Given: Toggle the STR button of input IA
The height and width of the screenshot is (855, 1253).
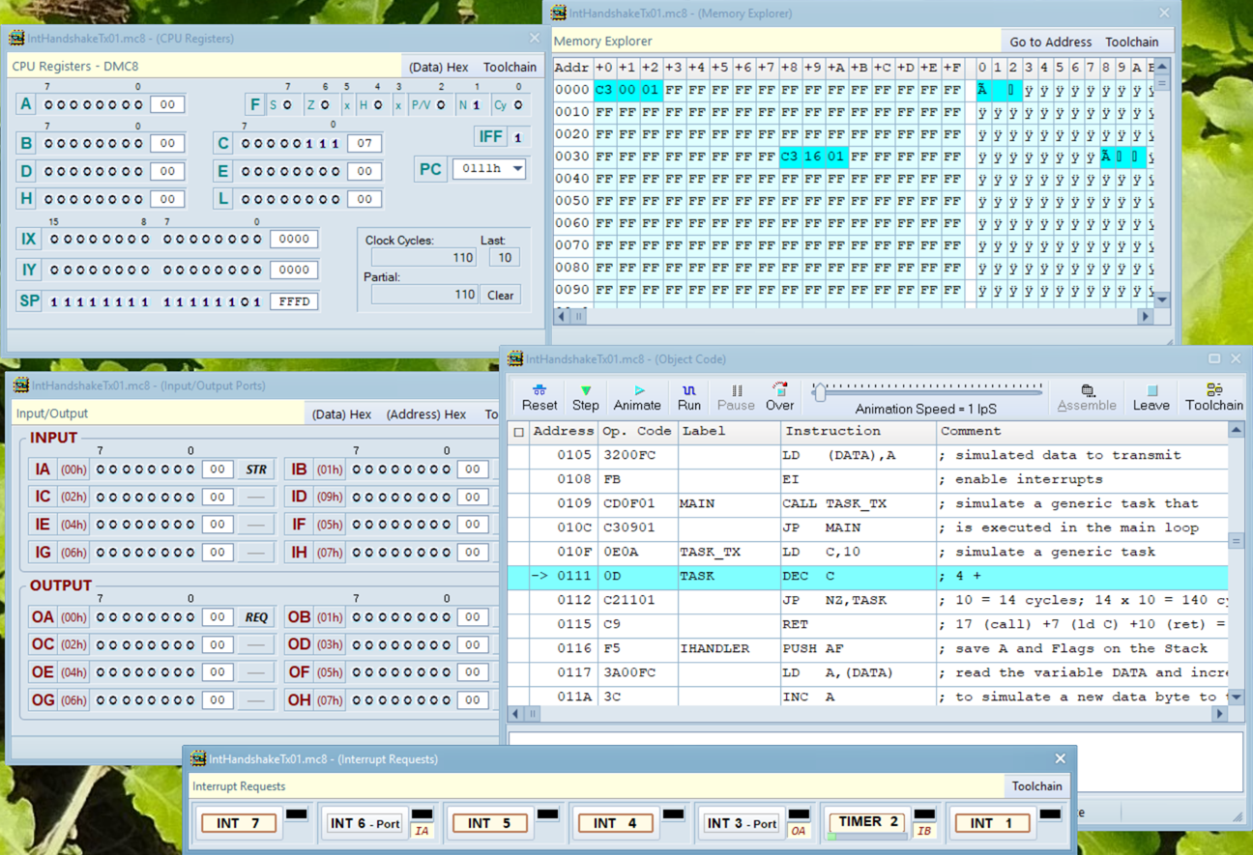Looking at the screenshot, I should pyautogui.click(x=256, y=470).
